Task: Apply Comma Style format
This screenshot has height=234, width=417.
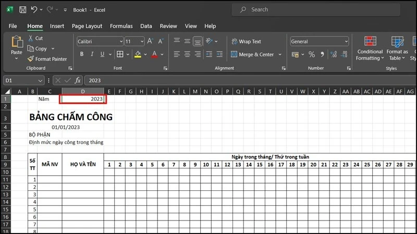Action: click(x=322, y=55)
